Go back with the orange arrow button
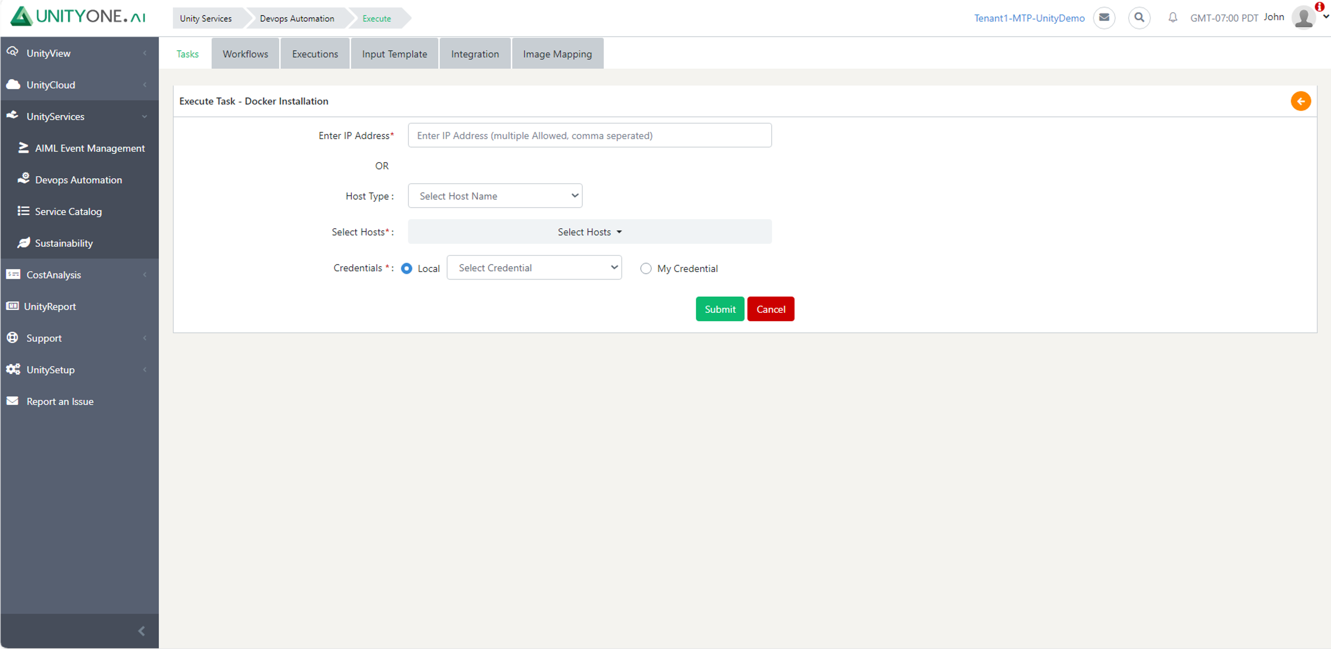 coord(1300,101)
